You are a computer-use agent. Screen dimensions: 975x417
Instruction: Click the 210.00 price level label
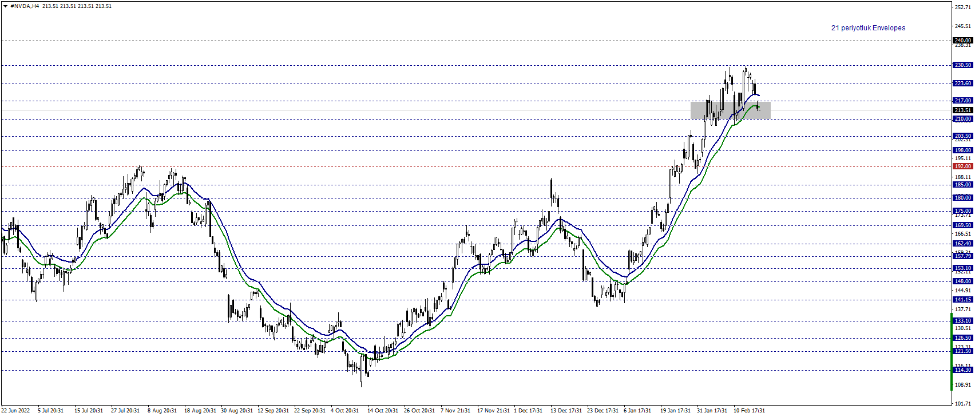tap(962, 119)
